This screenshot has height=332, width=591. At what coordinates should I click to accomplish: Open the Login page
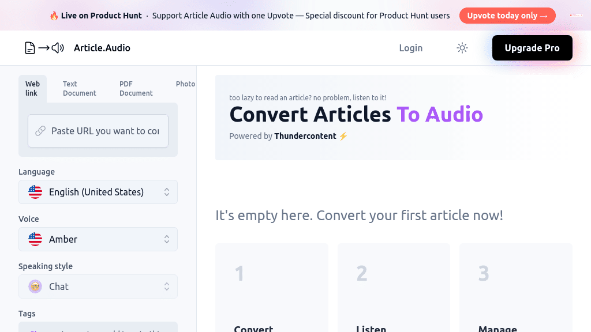(x=410, y=48)
